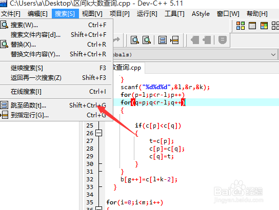This screenshot has height=210, width=279.
Task: Click the blank window run icon
Action: coord(252,26)
